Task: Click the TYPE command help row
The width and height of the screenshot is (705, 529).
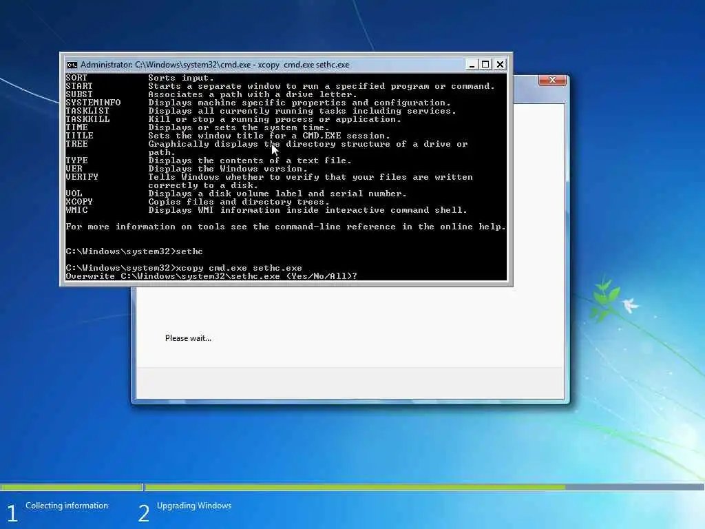Action: [x=209, y=160]
